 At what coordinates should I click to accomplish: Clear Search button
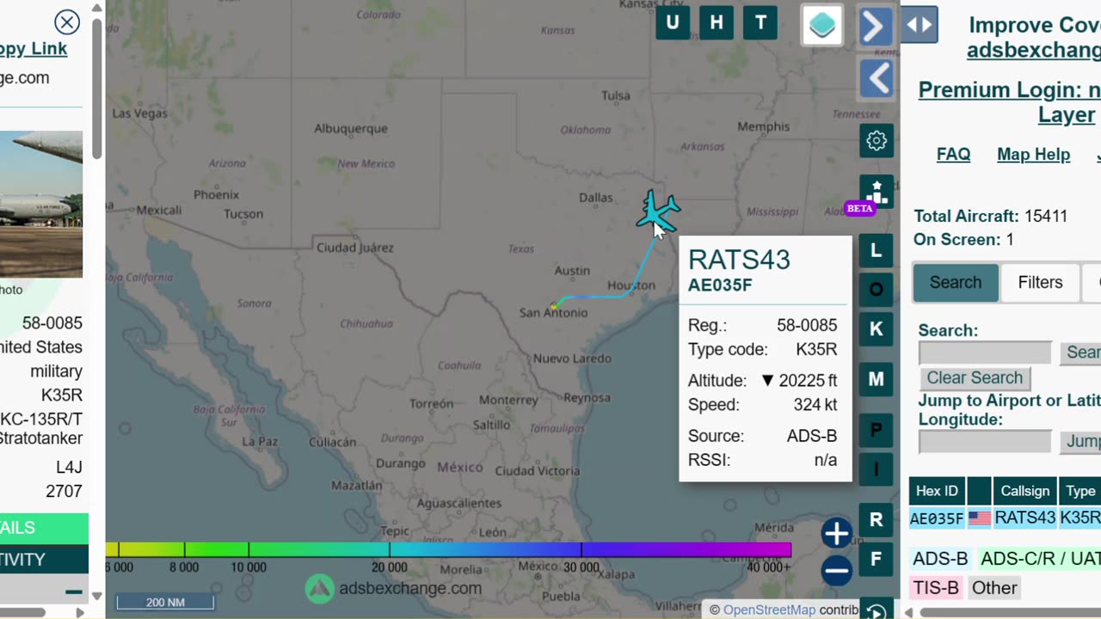pyautogui.click(x=975, y=378)
